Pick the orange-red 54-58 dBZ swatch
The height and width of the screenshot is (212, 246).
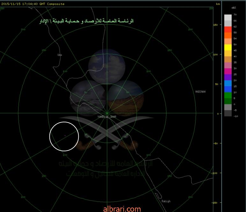point(228,35)
